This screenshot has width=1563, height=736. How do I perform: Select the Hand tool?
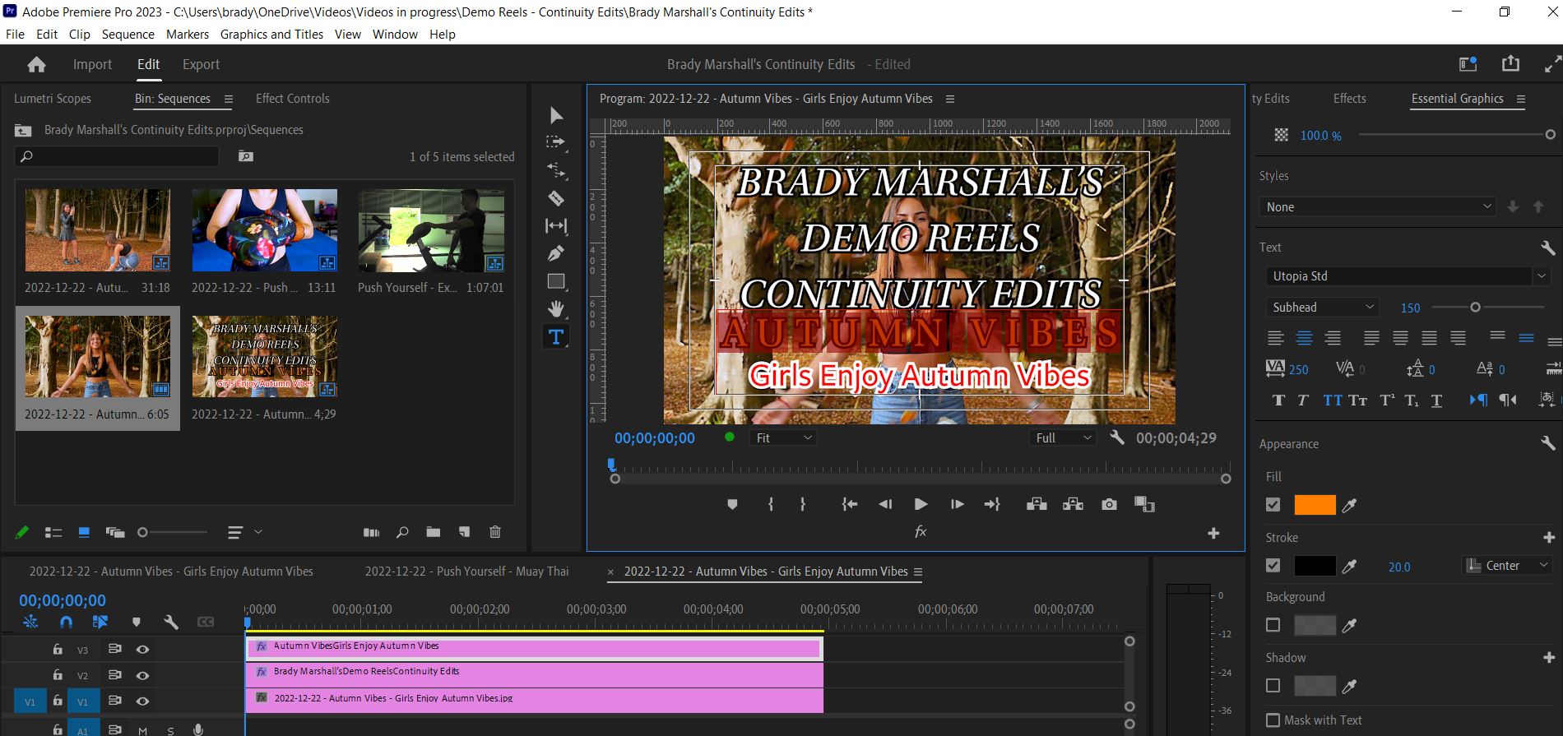(556, 309)
